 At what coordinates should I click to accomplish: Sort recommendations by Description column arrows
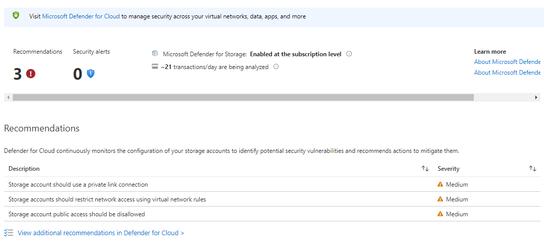(425, 169)
